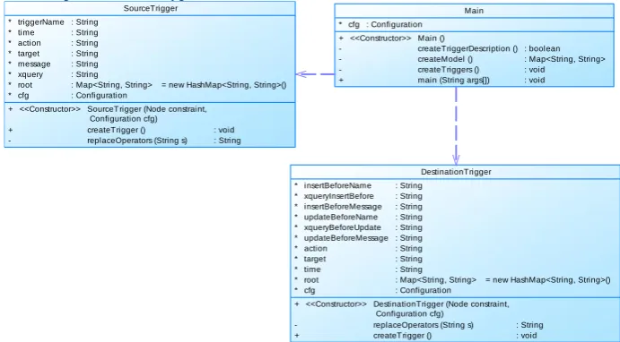Select the action attribute in DestinationTrigger

click(316, 248)
